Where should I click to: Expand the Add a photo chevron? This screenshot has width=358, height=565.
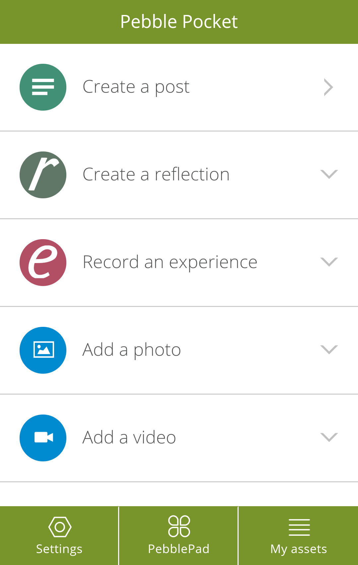(x=329, y=350)
